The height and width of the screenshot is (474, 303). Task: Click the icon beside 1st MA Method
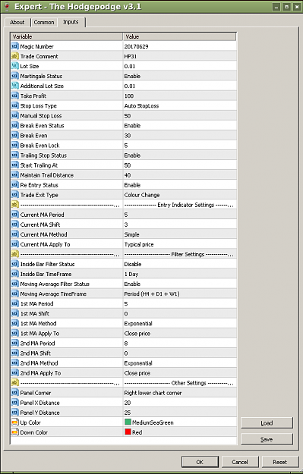click(15, 323)
